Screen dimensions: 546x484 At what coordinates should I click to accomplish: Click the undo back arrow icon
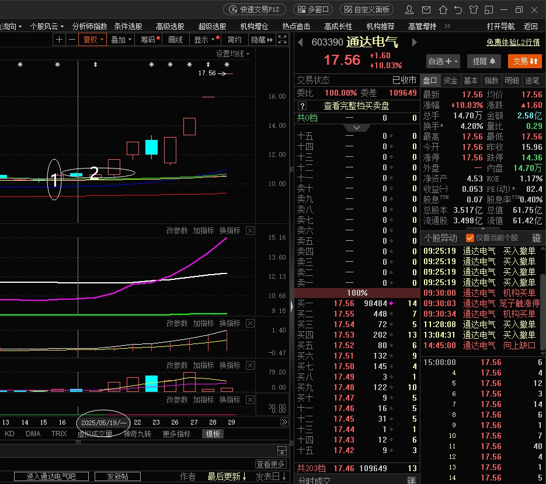tap(458, 10)
